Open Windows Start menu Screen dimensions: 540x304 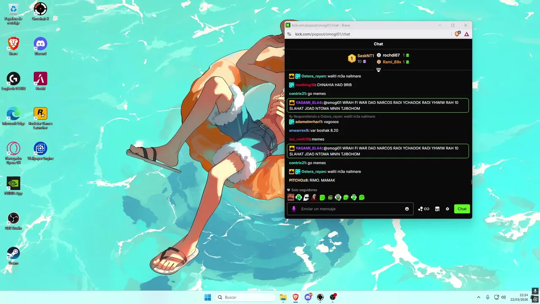tap(208, 297)
